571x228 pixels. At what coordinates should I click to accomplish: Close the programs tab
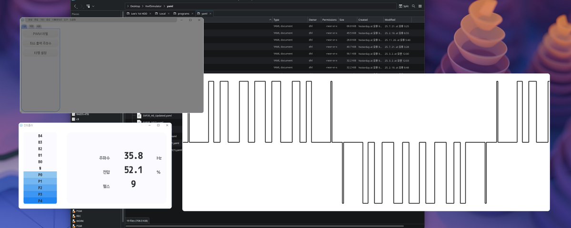coord(192,13)
